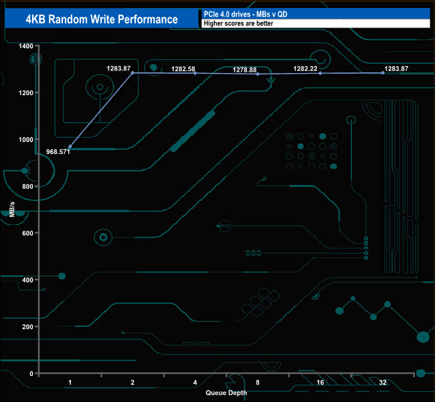Click the 1000 label on the y-axis
Image resolution: width=435 pixels, height=402 pixels.
tap(25, 139)
